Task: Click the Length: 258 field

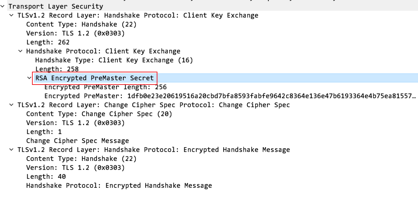Action: point(57,69)
